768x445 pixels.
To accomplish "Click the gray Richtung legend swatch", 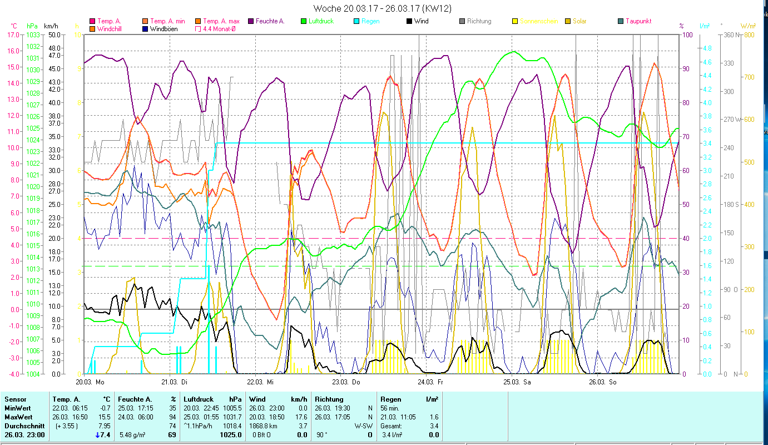I will 462,22.
